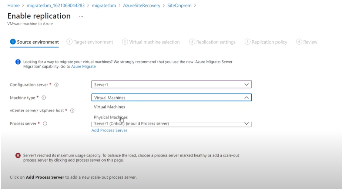Click the blue information banner icon

(x=18, y=62)
